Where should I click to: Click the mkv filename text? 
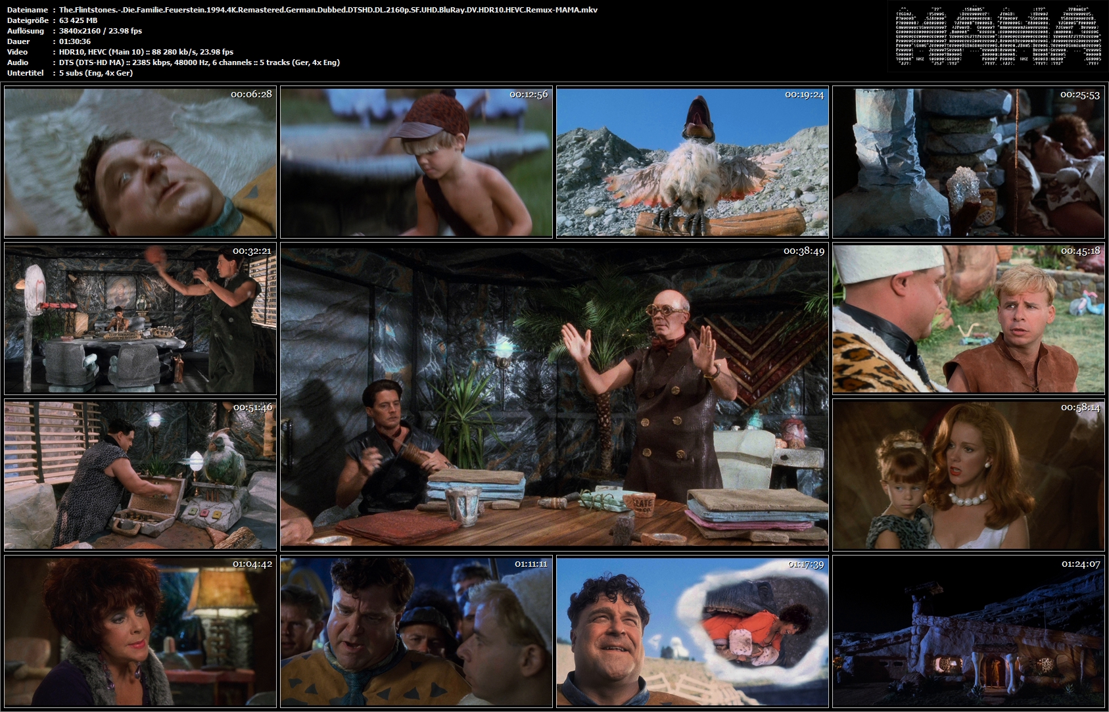[328, 10]
